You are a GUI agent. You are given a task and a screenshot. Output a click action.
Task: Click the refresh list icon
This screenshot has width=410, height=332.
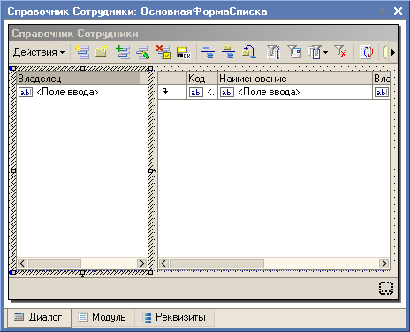pos(367,52)
